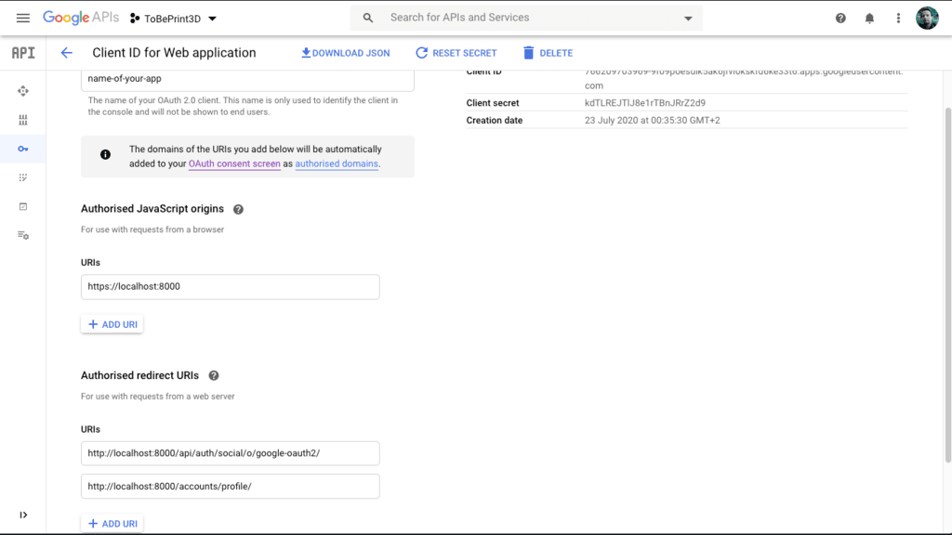Screen dimensions: 952x535
Task: Open the Library icon in left sidebar
Action: [x=23, y=120]
